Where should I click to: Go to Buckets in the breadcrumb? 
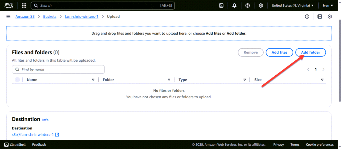(50, 17)
